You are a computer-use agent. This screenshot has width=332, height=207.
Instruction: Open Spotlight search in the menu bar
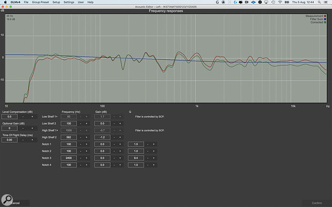[x=319, y=2]
